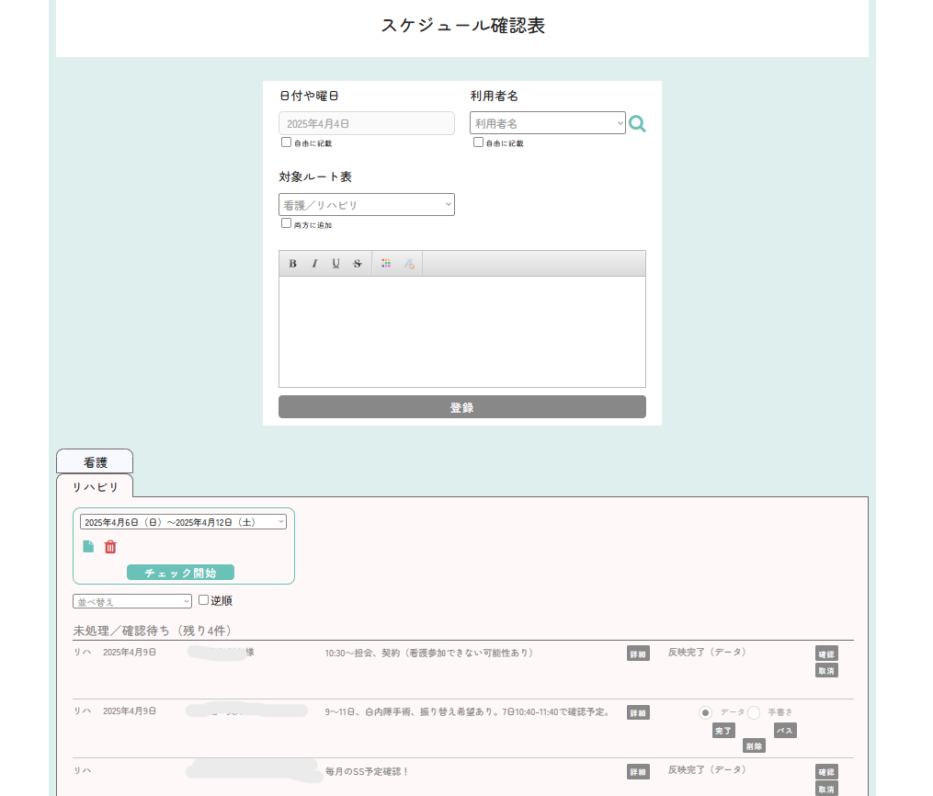Apply italic formatting in the editor toolbar
The width and height of the screenshot is (933, 796).
point(314,264)
